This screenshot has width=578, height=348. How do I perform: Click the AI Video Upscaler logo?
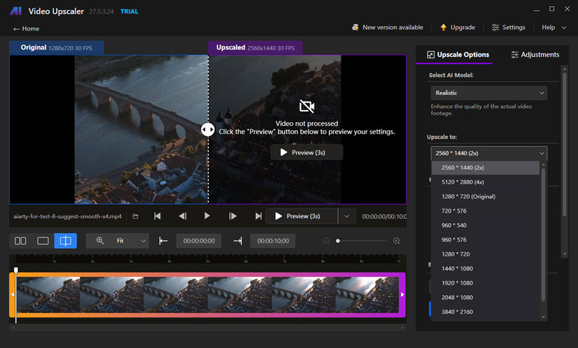pyautogui.click(x=16, y=11)
